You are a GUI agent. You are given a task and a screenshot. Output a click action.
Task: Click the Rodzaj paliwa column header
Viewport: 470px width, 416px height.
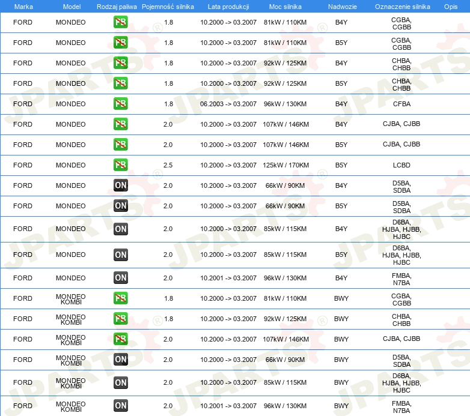(x=117, y=7)
